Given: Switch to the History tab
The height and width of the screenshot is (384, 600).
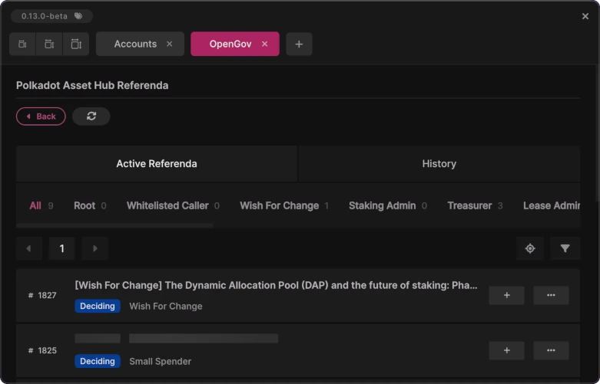Looking at the screenshot, I should point(439,164).
